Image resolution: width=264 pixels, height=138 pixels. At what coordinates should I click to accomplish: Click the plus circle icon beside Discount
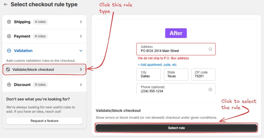pyautogui.click(x=9, y=85)
